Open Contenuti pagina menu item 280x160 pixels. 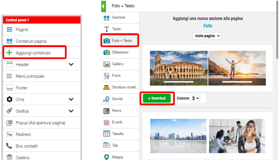[x=42, y=41]
